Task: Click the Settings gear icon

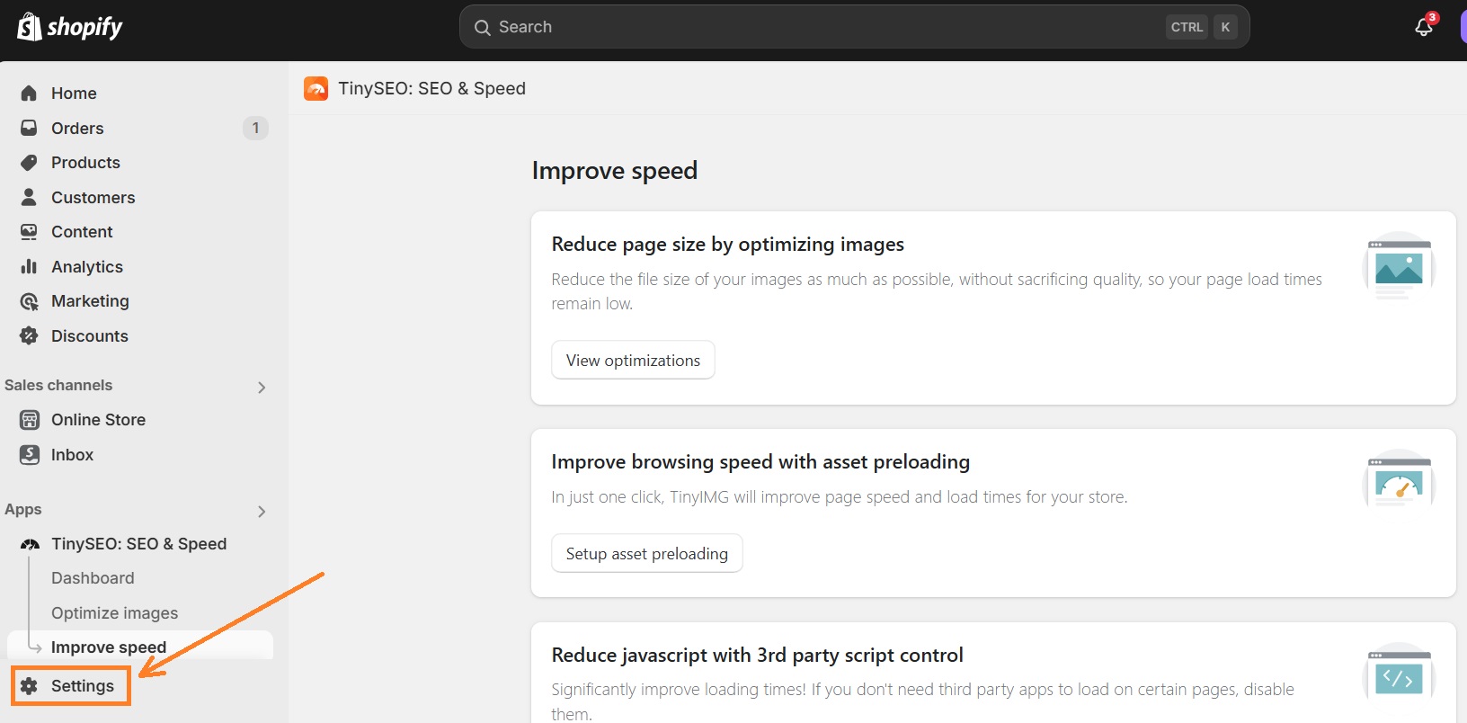Action: (x=29, y=686)
